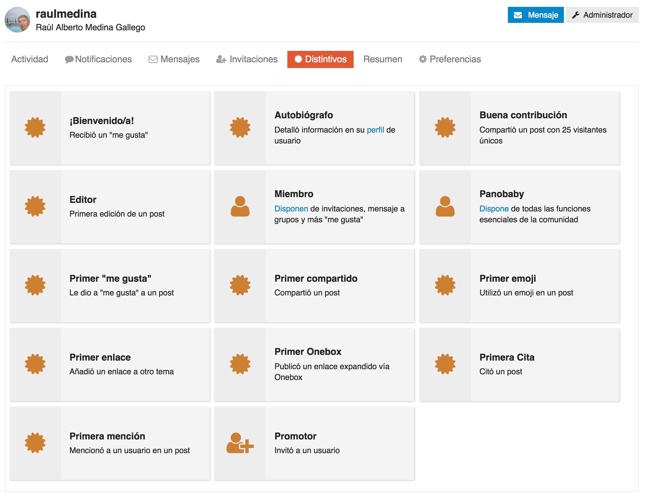
Task: Open the Primera mención badge title
Action: tap(107, 436)
